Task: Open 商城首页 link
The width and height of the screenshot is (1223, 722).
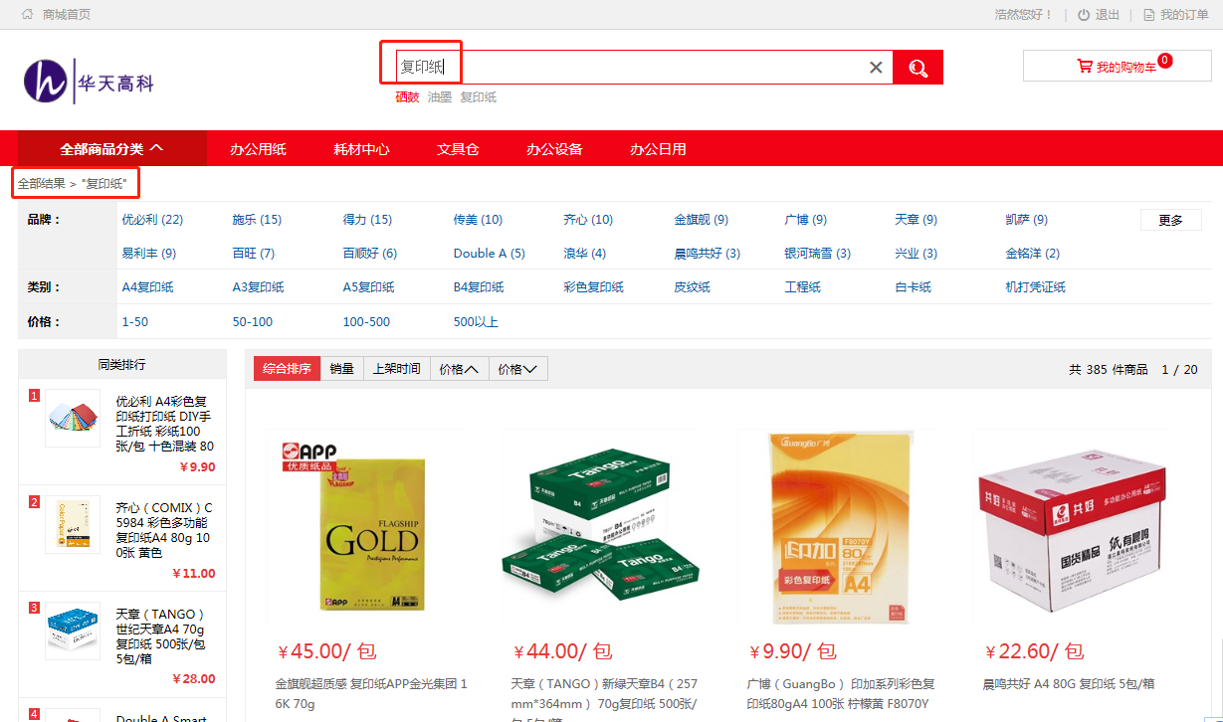Action: [67, 15]
